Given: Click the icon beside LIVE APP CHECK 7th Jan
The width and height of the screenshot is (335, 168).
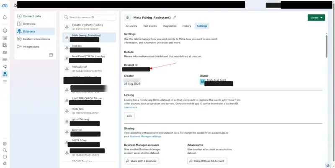Looking at the screenshot, I should coord(67,101).
